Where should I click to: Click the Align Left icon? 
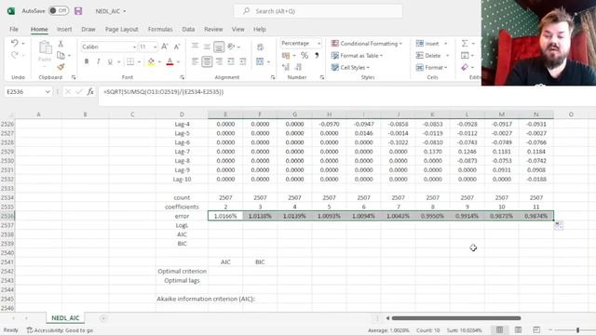[195, 61]
